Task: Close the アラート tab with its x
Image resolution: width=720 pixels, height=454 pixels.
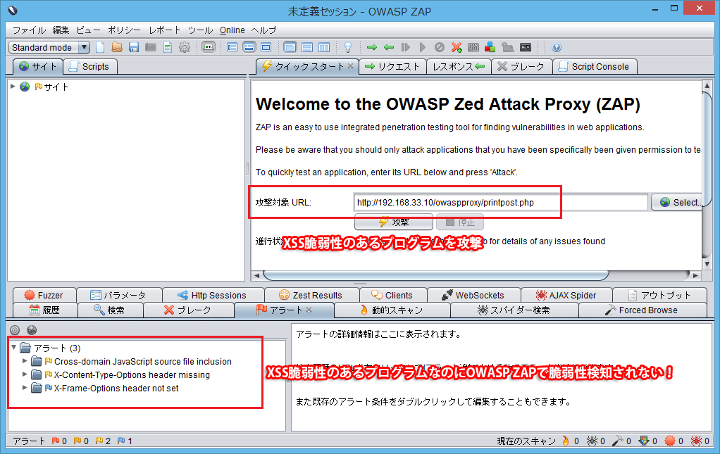Action: [x=309, y=310]
